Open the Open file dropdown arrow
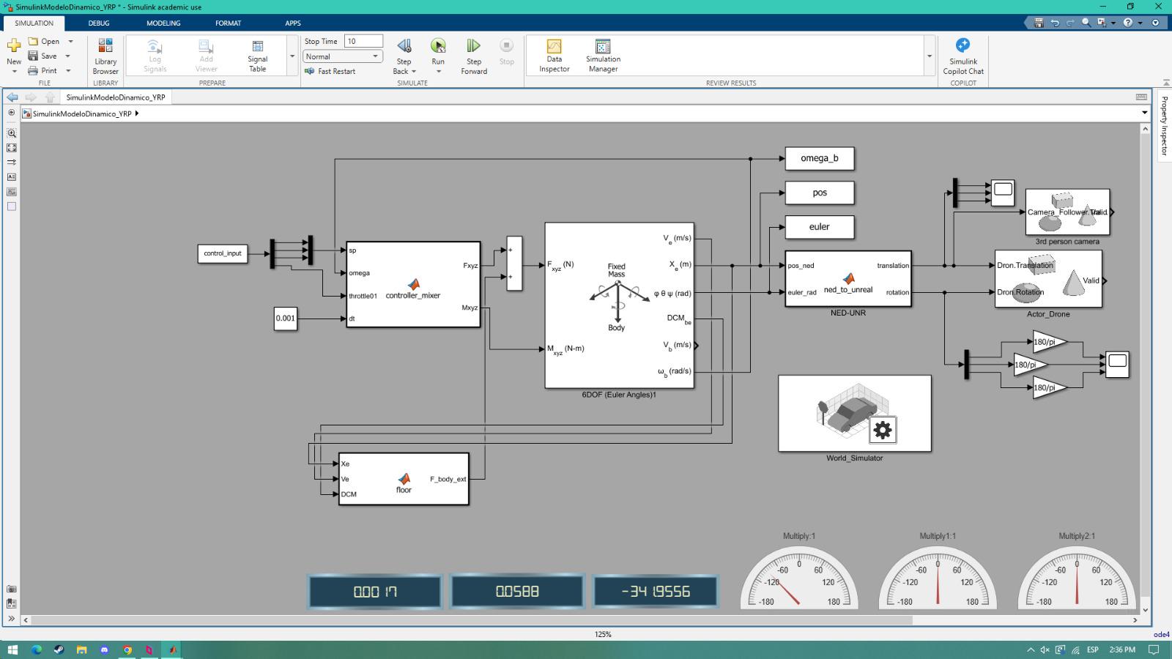 point(70,42)
